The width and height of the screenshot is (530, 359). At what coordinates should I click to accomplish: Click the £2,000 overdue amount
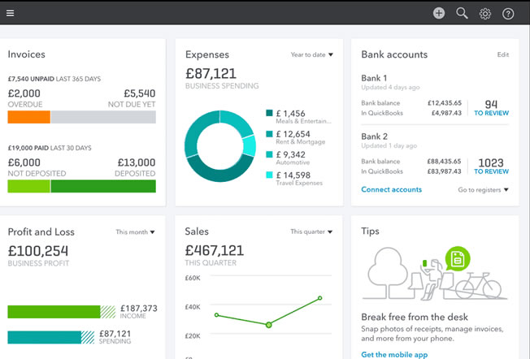coord(24,93)
